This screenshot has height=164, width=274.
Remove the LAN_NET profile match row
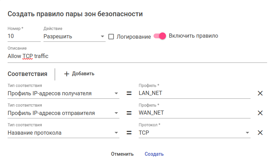pos(260,93)
